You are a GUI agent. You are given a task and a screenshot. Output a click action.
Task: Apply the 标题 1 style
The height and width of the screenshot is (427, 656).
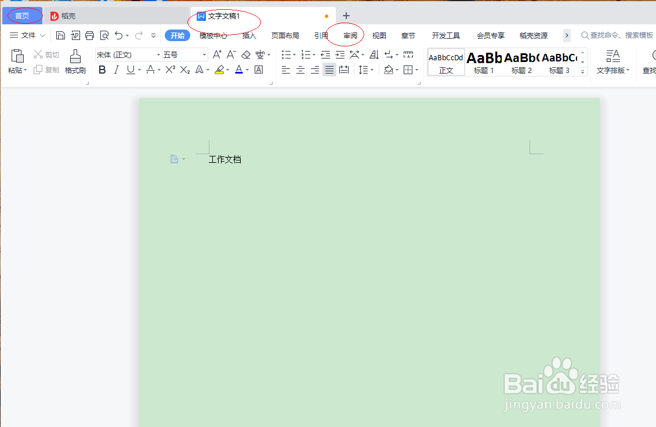484,62
